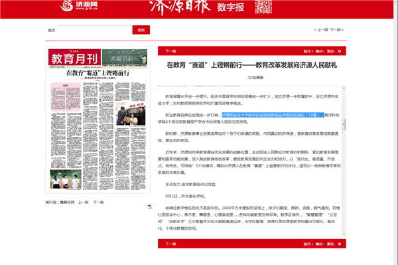Click the three students photo in thumbnail

(x=66, y=179)
